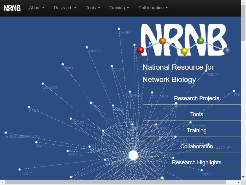The width and height of the screenshot is (246, 185).
Task: Open the About dropdown menu
Action: tap(37, 8)
